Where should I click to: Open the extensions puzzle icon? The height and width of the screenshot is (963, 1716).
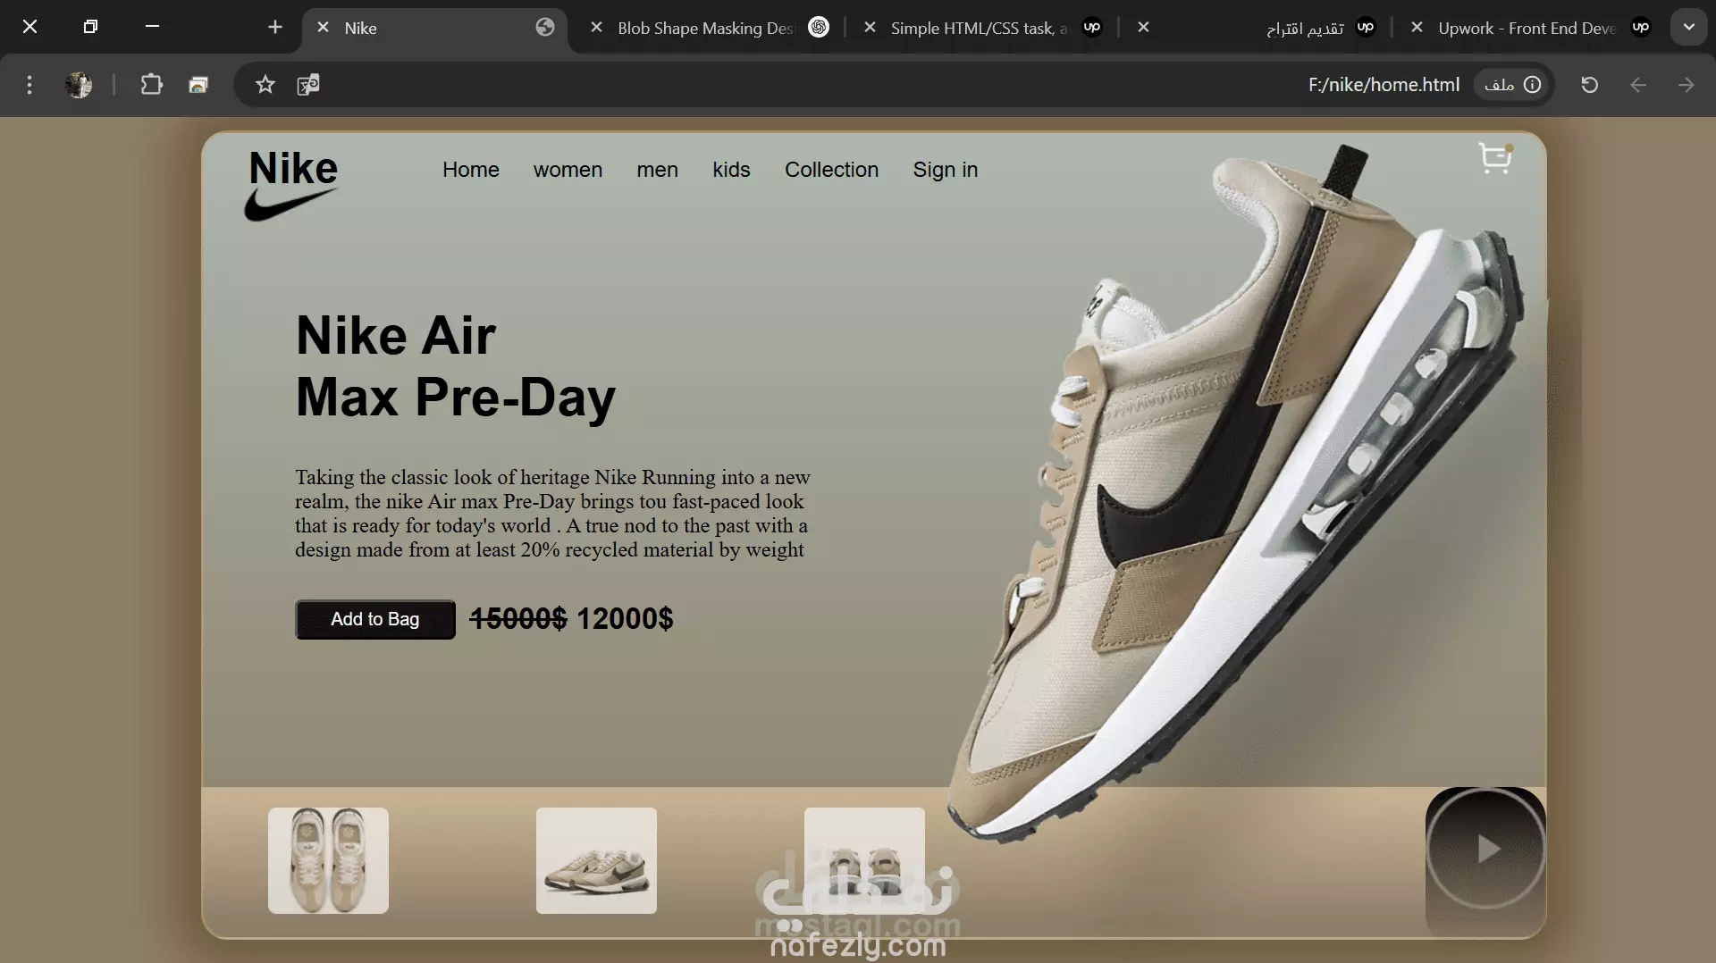coord(151,85)
